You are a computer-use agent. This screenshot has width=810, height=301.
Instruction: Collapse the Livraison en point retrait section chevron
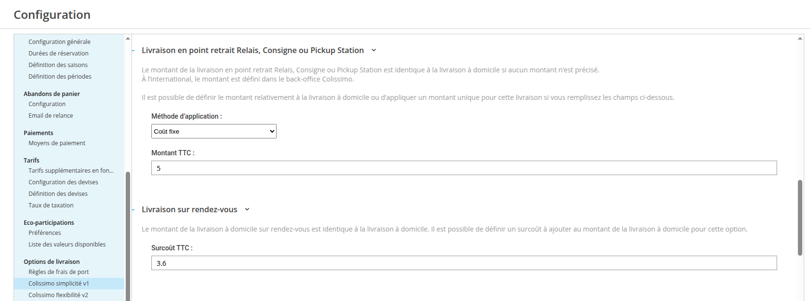(373, 50)
